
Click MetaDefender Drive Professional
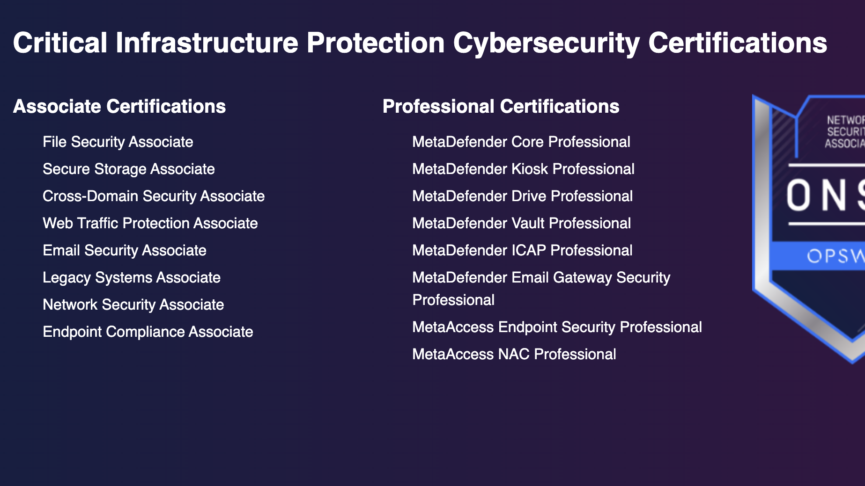522,196
